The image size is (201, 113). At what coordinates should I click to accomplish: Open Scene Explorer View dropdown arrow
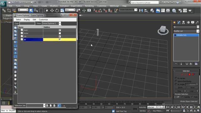point(60,24)
